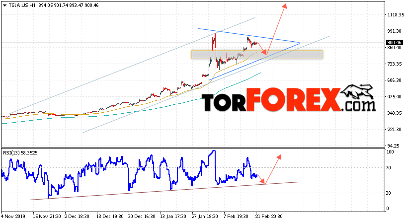
Task: Click the RSI scale value 30
Action: [389, 193]
